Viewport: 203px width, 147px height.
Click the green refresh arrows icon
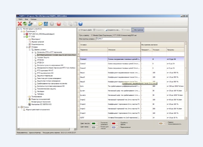[x=25, y=24]
